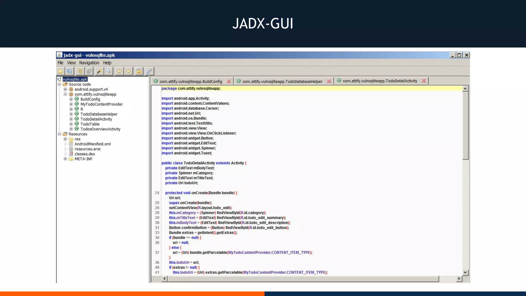526x296 pixels.
Task: Click the magnifier class search icon
Action: [108, 71]
